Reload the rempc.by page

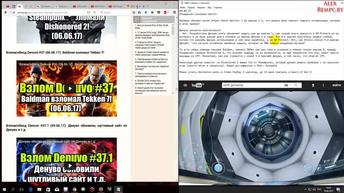[x=94, y=12]
